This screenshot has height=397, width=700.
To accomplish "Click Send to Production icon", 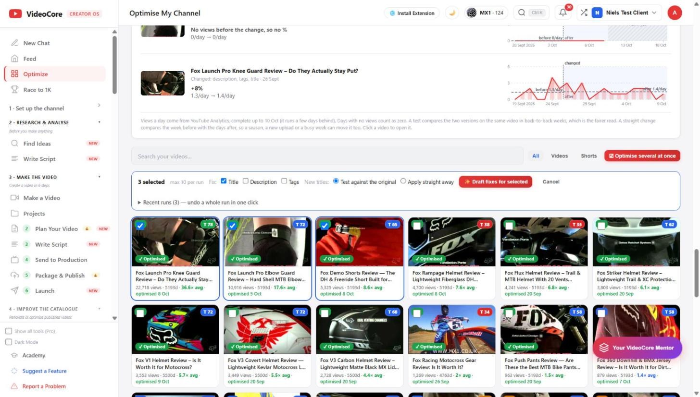I will click(x=15, y=260).
